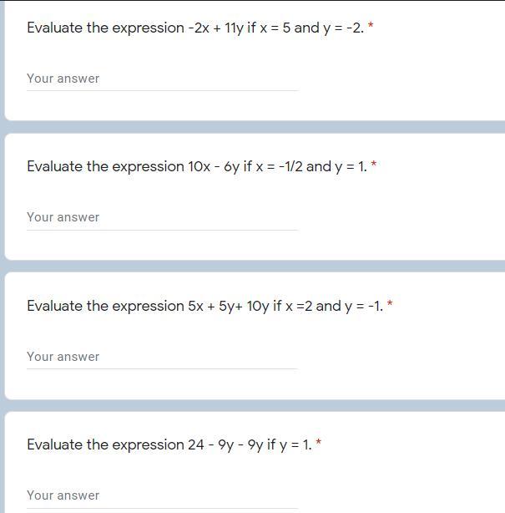505x513 pixels.
Task: Click the divider band between second and third question cards
Action: pos(255,266)
